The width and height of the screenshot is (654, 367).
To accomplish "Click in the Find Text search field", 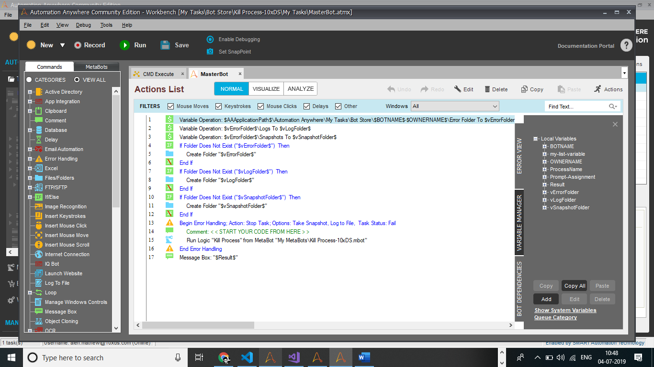I will pos(576,107).
